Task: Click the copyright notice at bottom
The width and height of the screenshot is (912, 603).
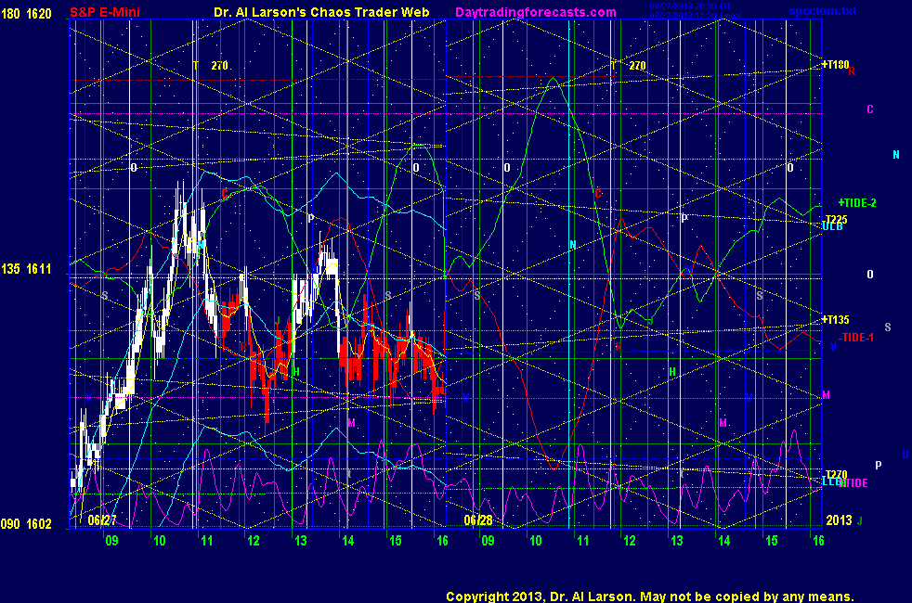Action: click(x=649, y=596)
